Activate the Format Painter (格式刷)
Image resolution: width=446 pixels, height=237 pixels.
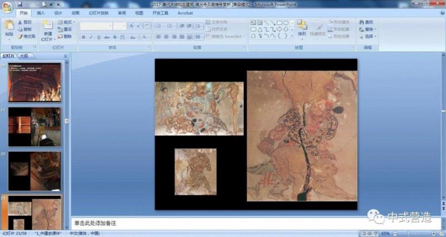pyautogui.click(x=26, y=36)
